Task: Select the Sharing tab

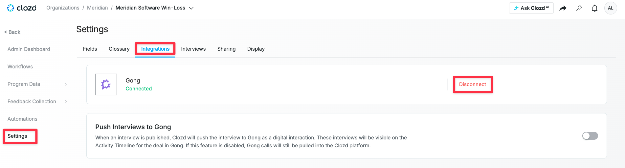Action: pos(226,49)
